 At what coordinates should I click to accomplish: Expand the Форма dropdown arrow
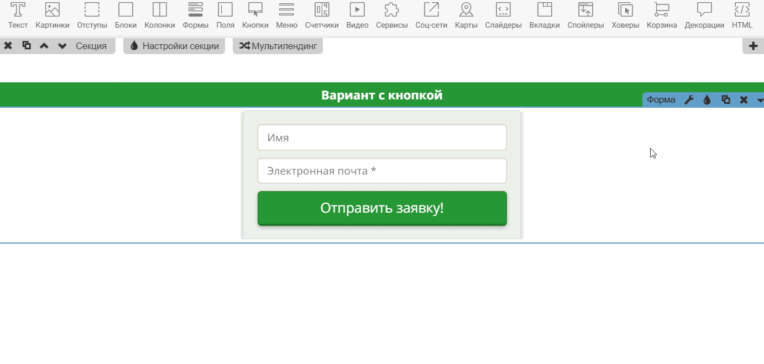[760, 101]
